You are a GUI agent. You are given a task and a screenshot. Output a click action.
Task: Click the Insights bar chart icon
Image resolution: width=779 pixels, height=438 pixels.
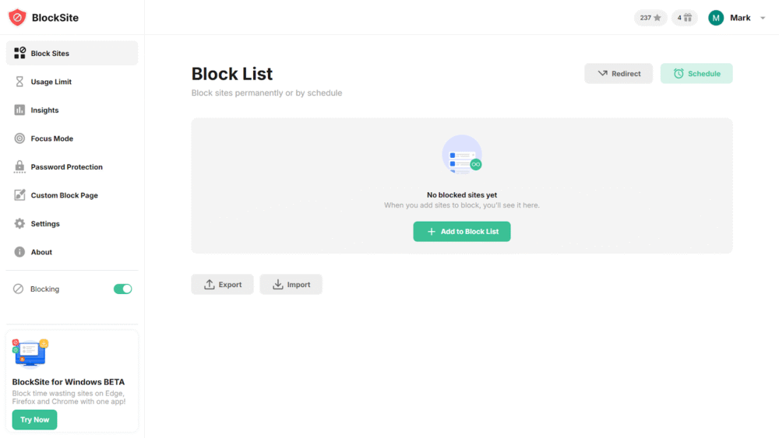click(x=19, y=110)
